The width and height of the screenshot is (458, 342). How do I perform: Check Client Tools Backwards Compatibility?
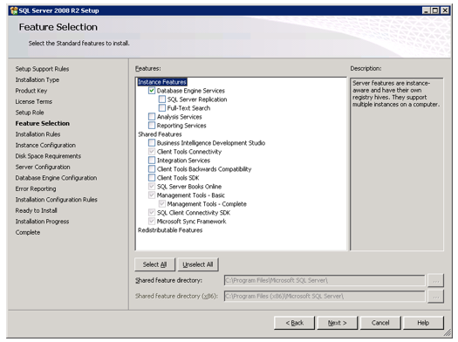[152, 169]
